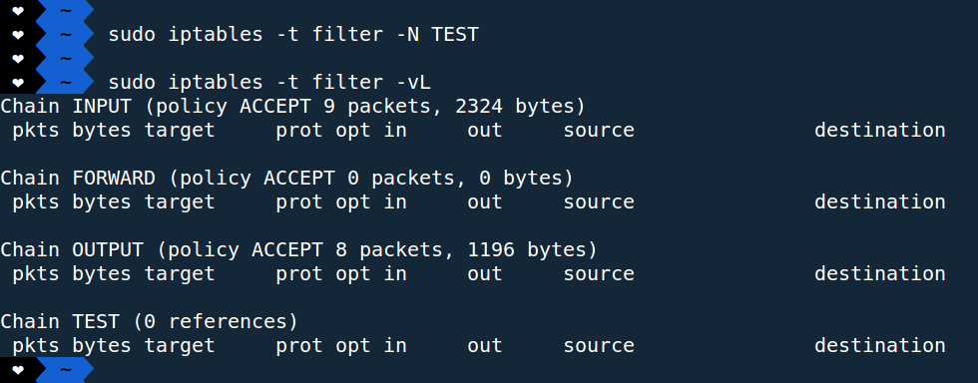This screenshot has height=383, width=978.
Task: Click the 'destination' column under Chain INPUT
Action: pyautogui.click(x=880, y=131)
